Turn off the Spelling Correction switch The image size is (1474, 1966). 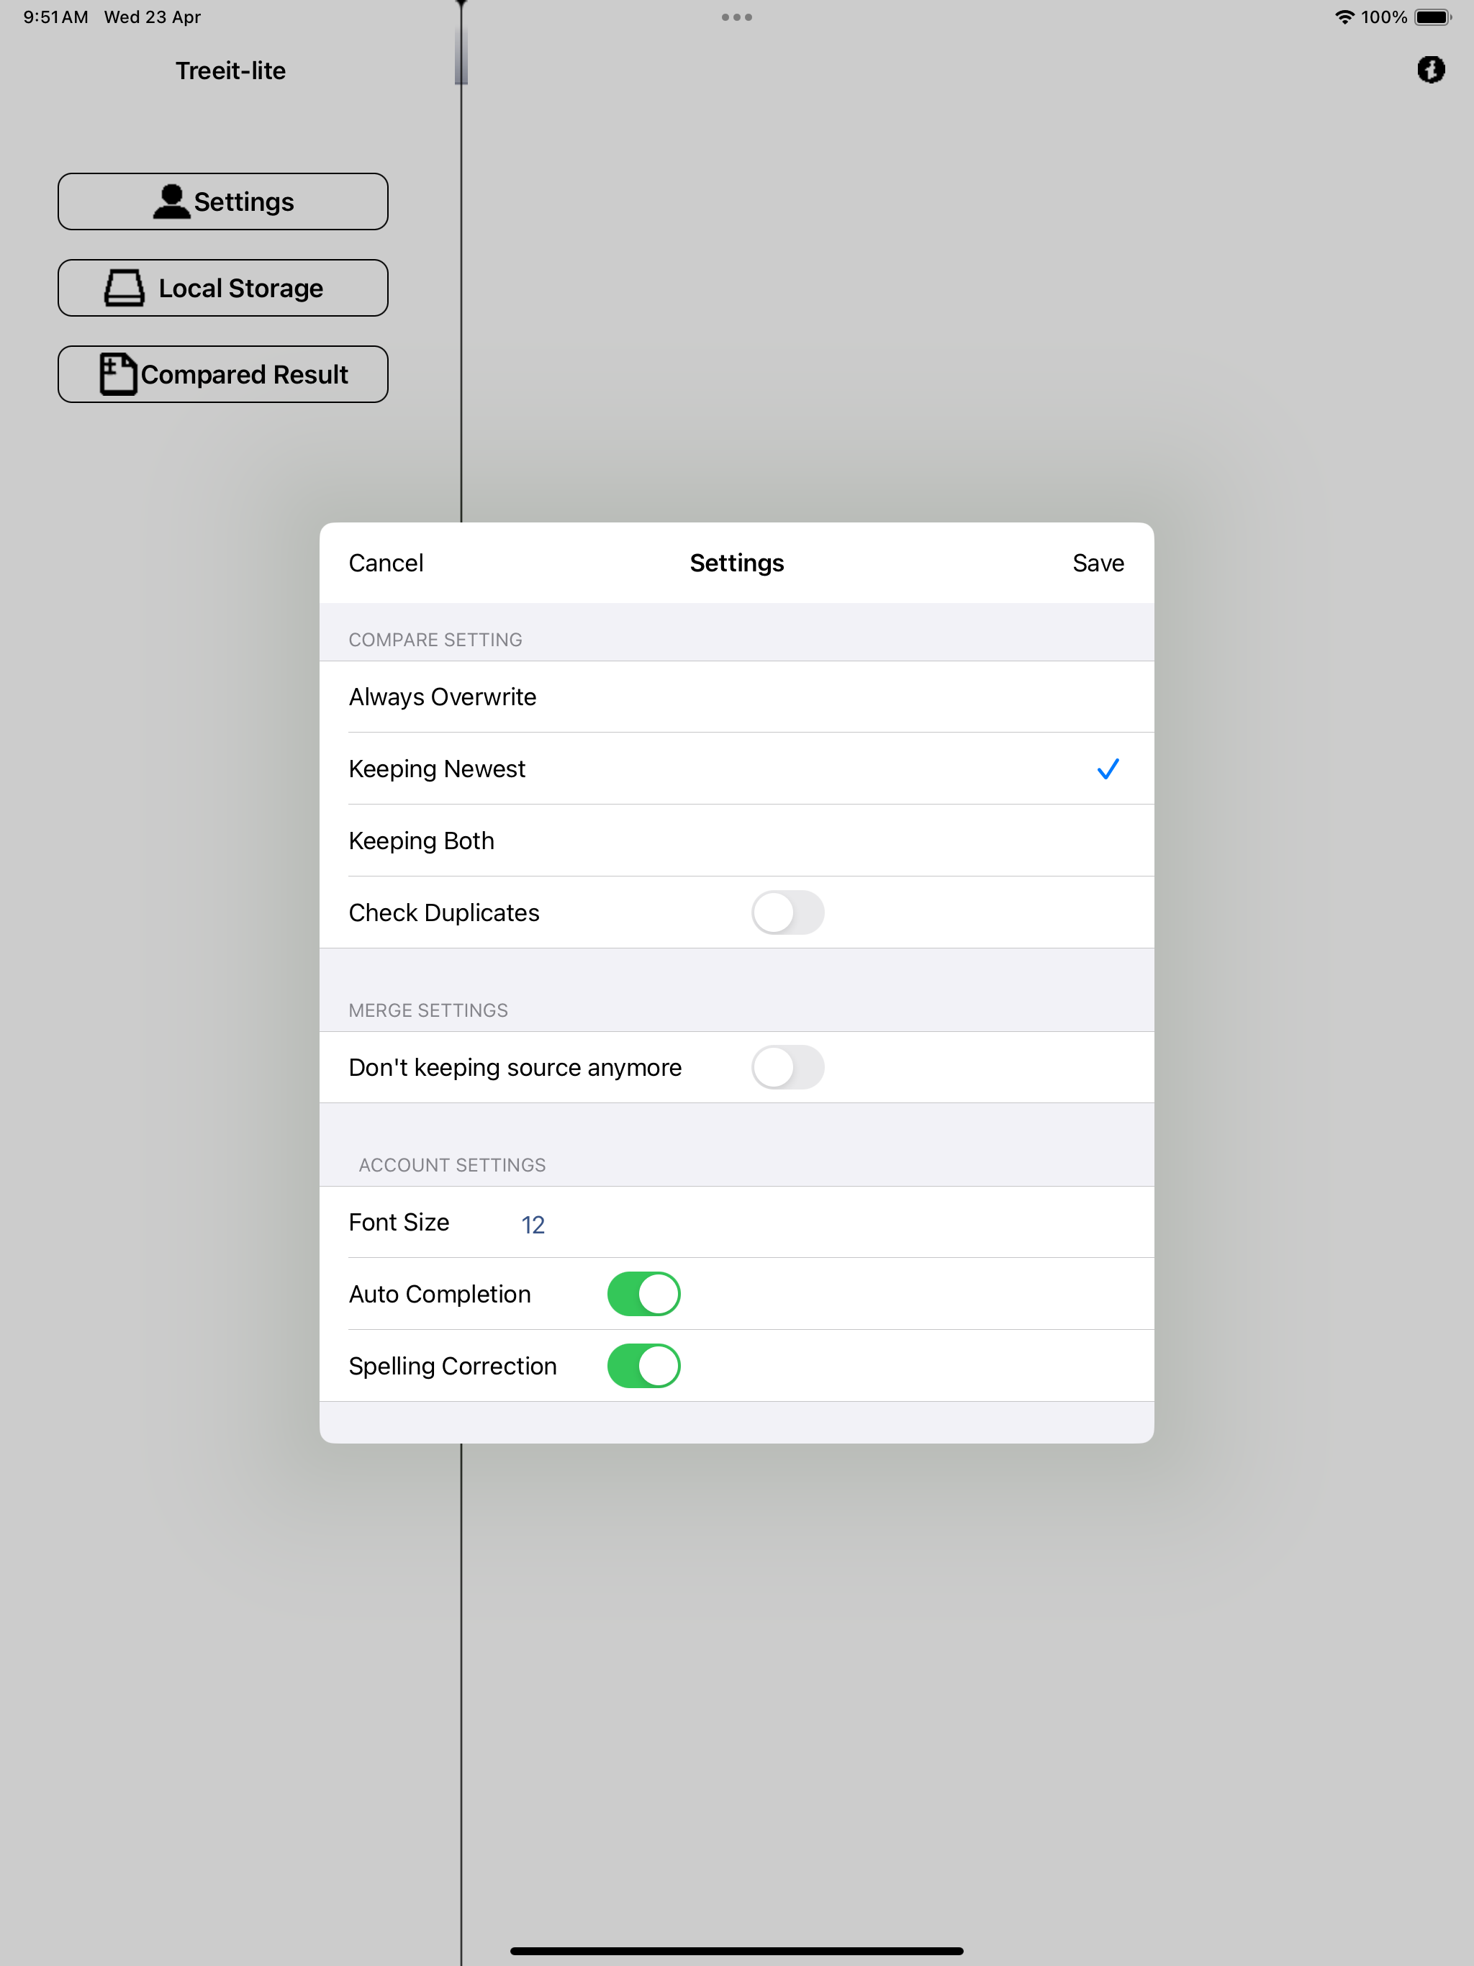643,1366
